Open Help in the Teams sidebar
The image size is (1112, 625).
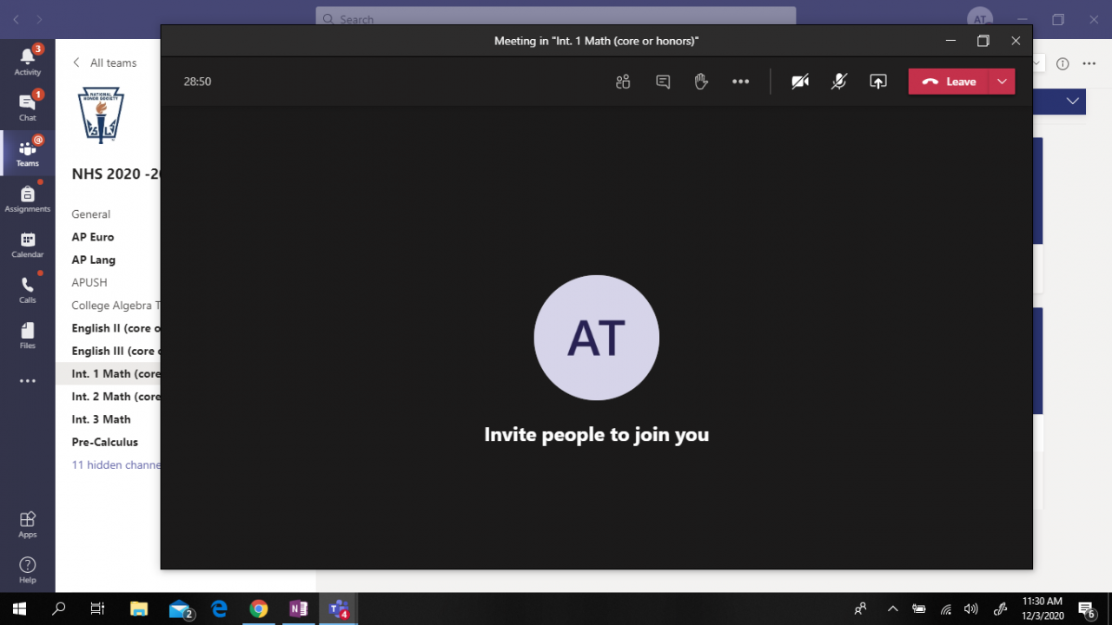[x=28, y=569]
